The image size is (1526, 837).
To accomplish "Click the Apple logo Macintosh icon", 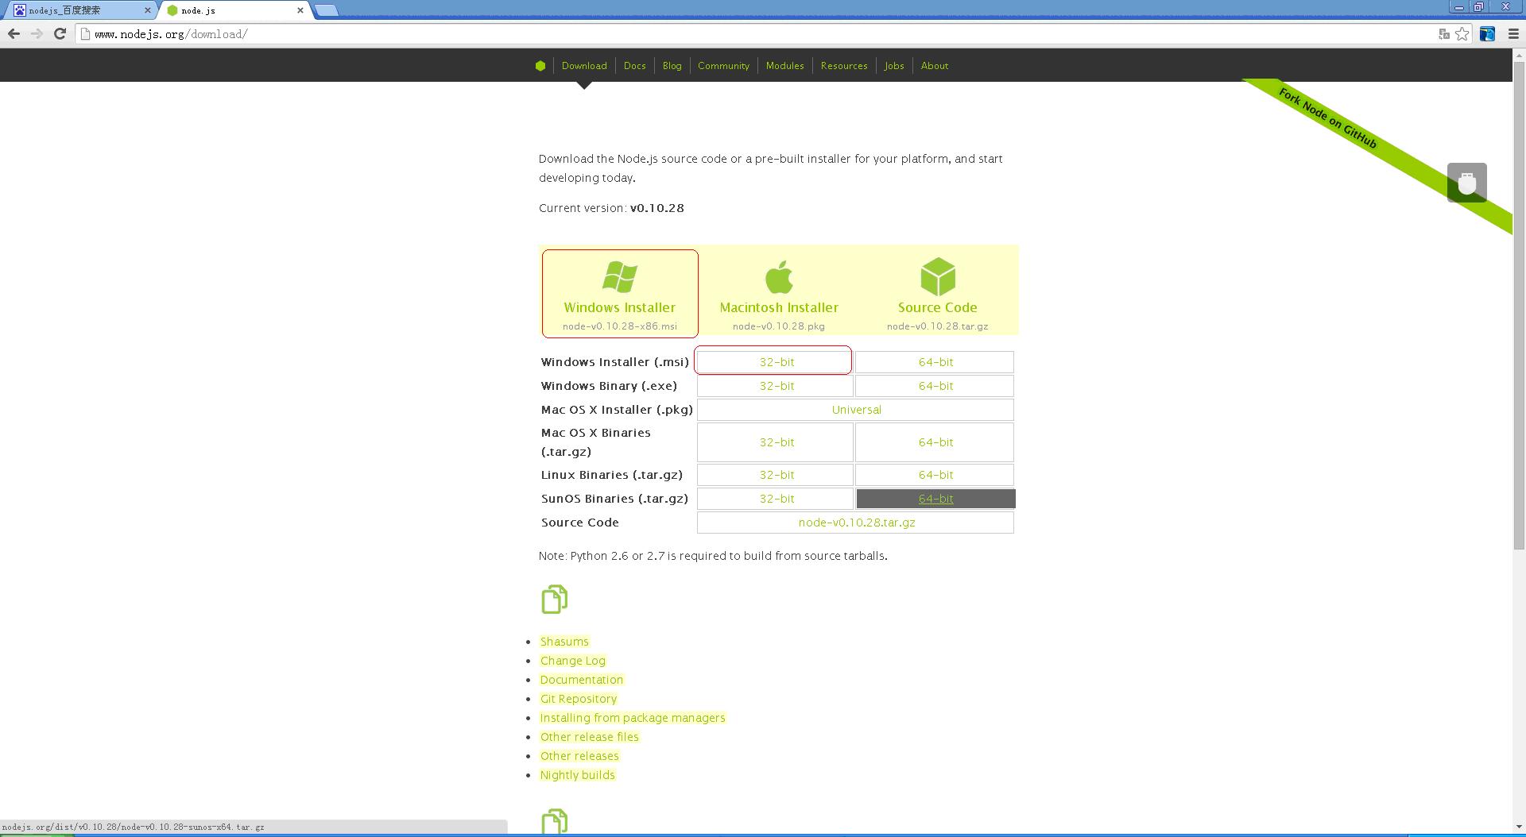I will 779,276.
